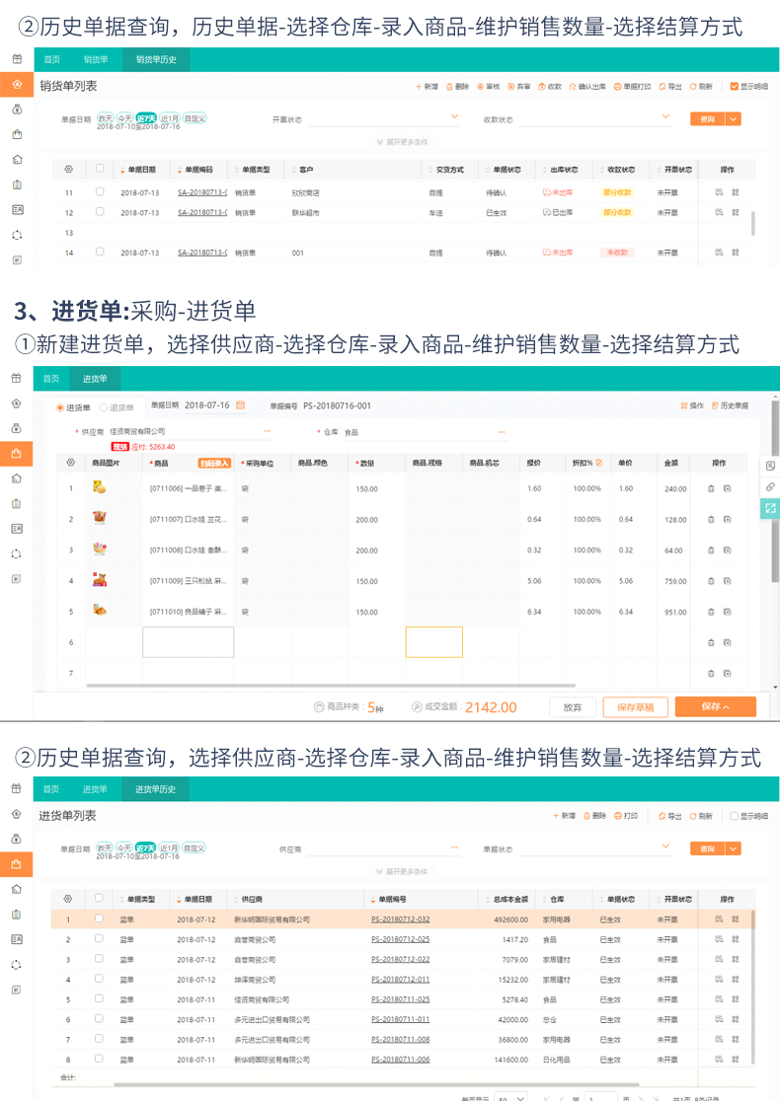780x1101 pixels.
Task: Click 导出 in the 销货单列表 toolbar
Action: (x=670, y=87)
